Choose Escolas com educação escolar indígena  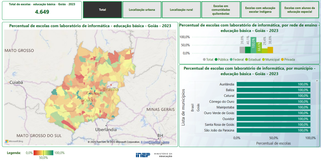260,10
